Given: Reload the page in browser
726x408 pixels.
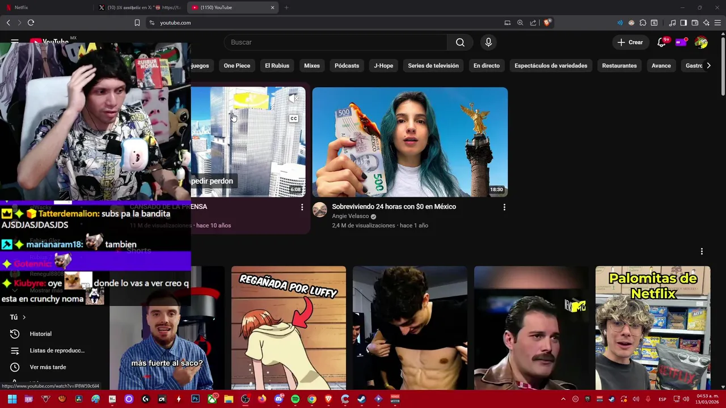Looking at the screenshot, I should 31,23.
